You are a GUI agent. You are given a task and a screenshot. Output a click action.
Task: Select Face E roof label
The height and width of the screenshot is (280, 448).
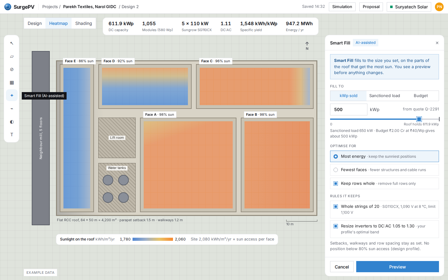(79, 61)
